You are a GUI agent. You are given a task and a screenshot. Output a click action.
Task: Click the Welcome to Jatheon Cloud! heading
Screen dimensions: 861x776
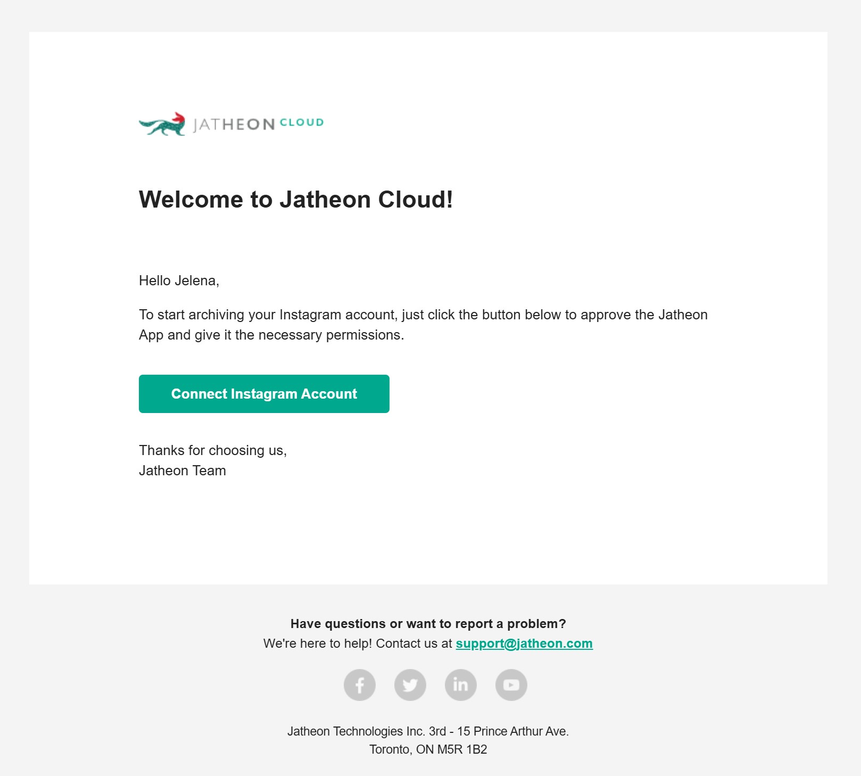click(296, 200)
